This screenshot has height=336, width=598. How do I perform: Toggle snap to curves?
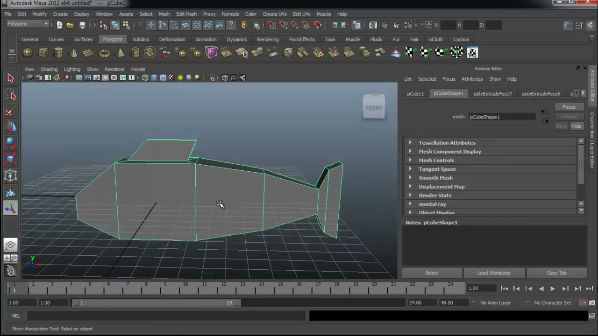(283, 25)
